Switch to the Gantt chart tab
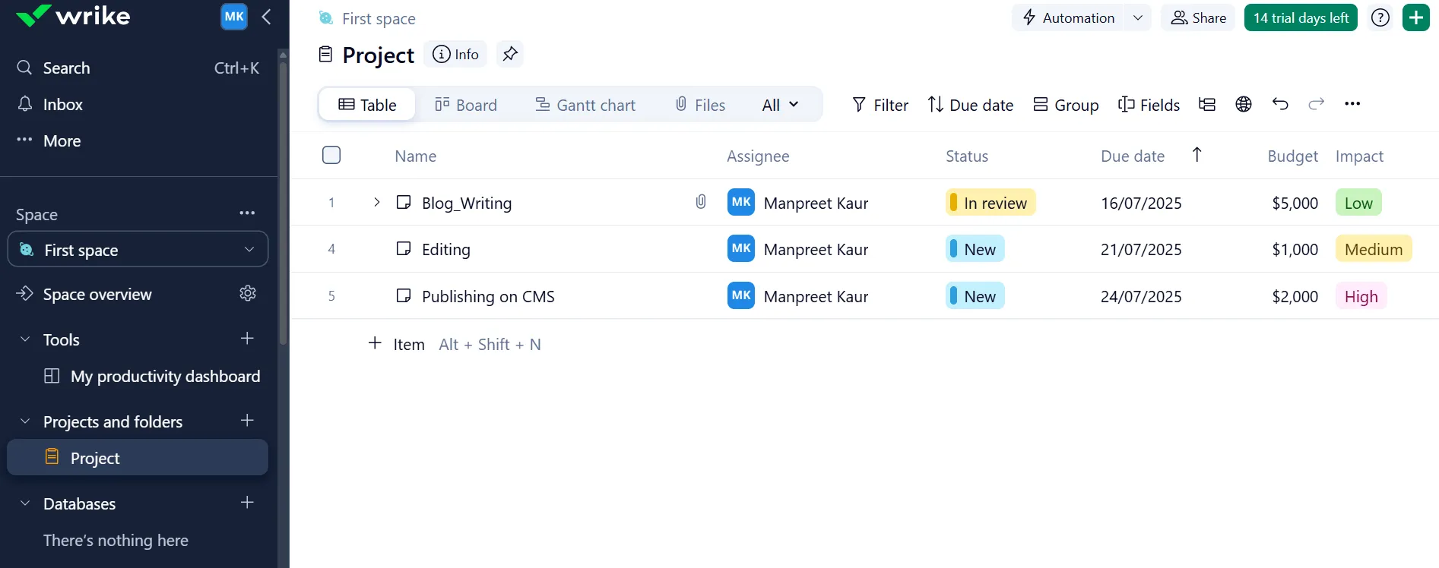This screenshot has width=1439, height=568. click(585, 104)
